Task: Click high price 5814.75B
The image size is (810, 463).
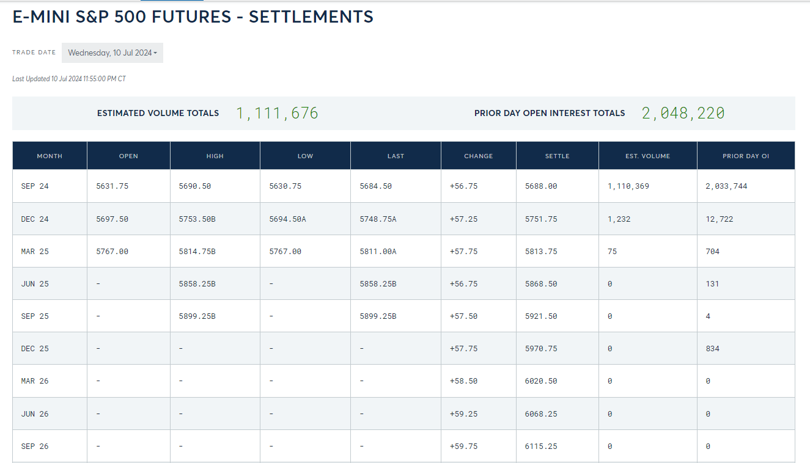Action: (197, 251)
